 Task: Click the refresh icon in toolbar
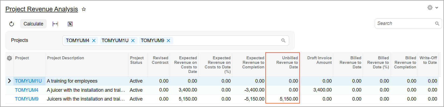pos(12,24)
